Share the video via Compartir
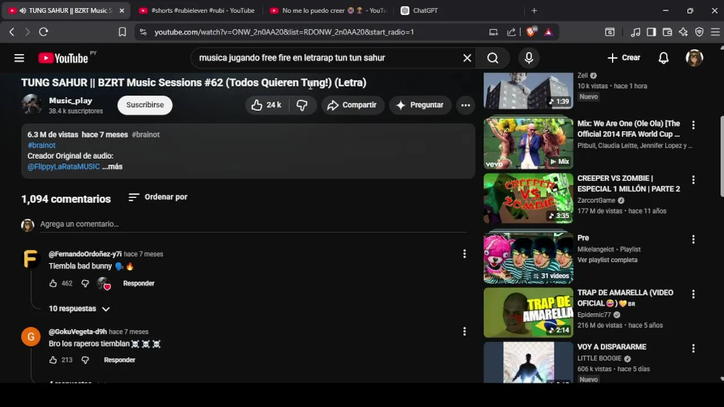This screenshot has height=407, width=724. (x=352, y=105)
